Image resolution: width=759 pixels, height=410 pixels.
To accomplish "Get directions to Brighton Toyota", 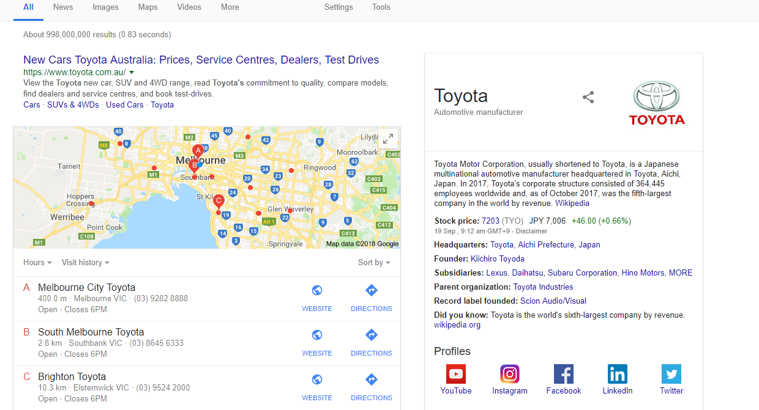I will [x=372, y=379].
